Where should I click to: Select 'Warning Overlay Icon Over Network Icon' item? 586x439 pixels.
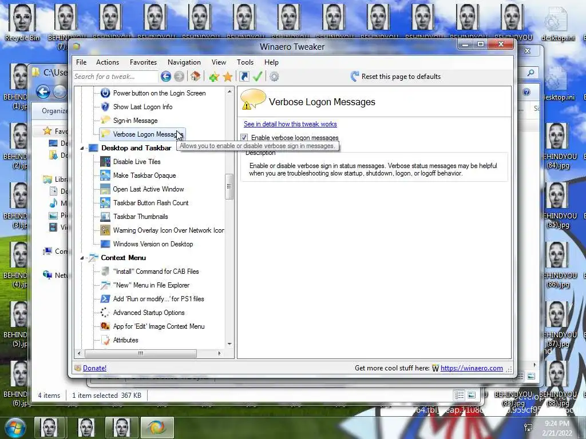(x=169, y=230)
